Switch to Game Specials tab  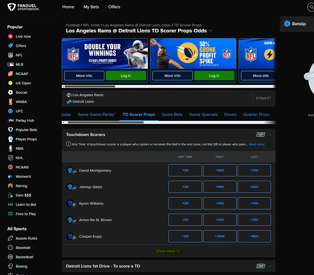[203, 114]
